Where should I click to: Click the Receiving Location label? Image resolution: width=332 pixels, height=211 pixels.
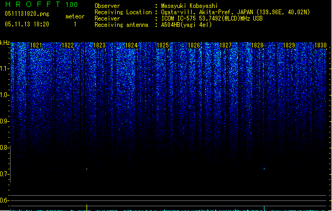[x=123, y=12]
